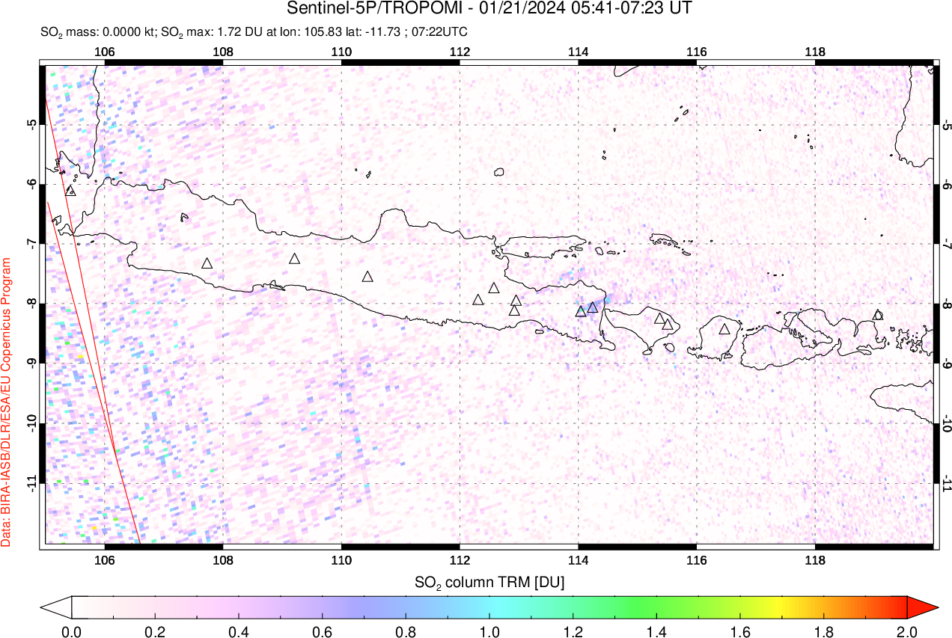Image resolution: width=952 pixels, height=638 pixels.
Task: Click the left axis latitude label '-11'
Action: click(33, 483)
